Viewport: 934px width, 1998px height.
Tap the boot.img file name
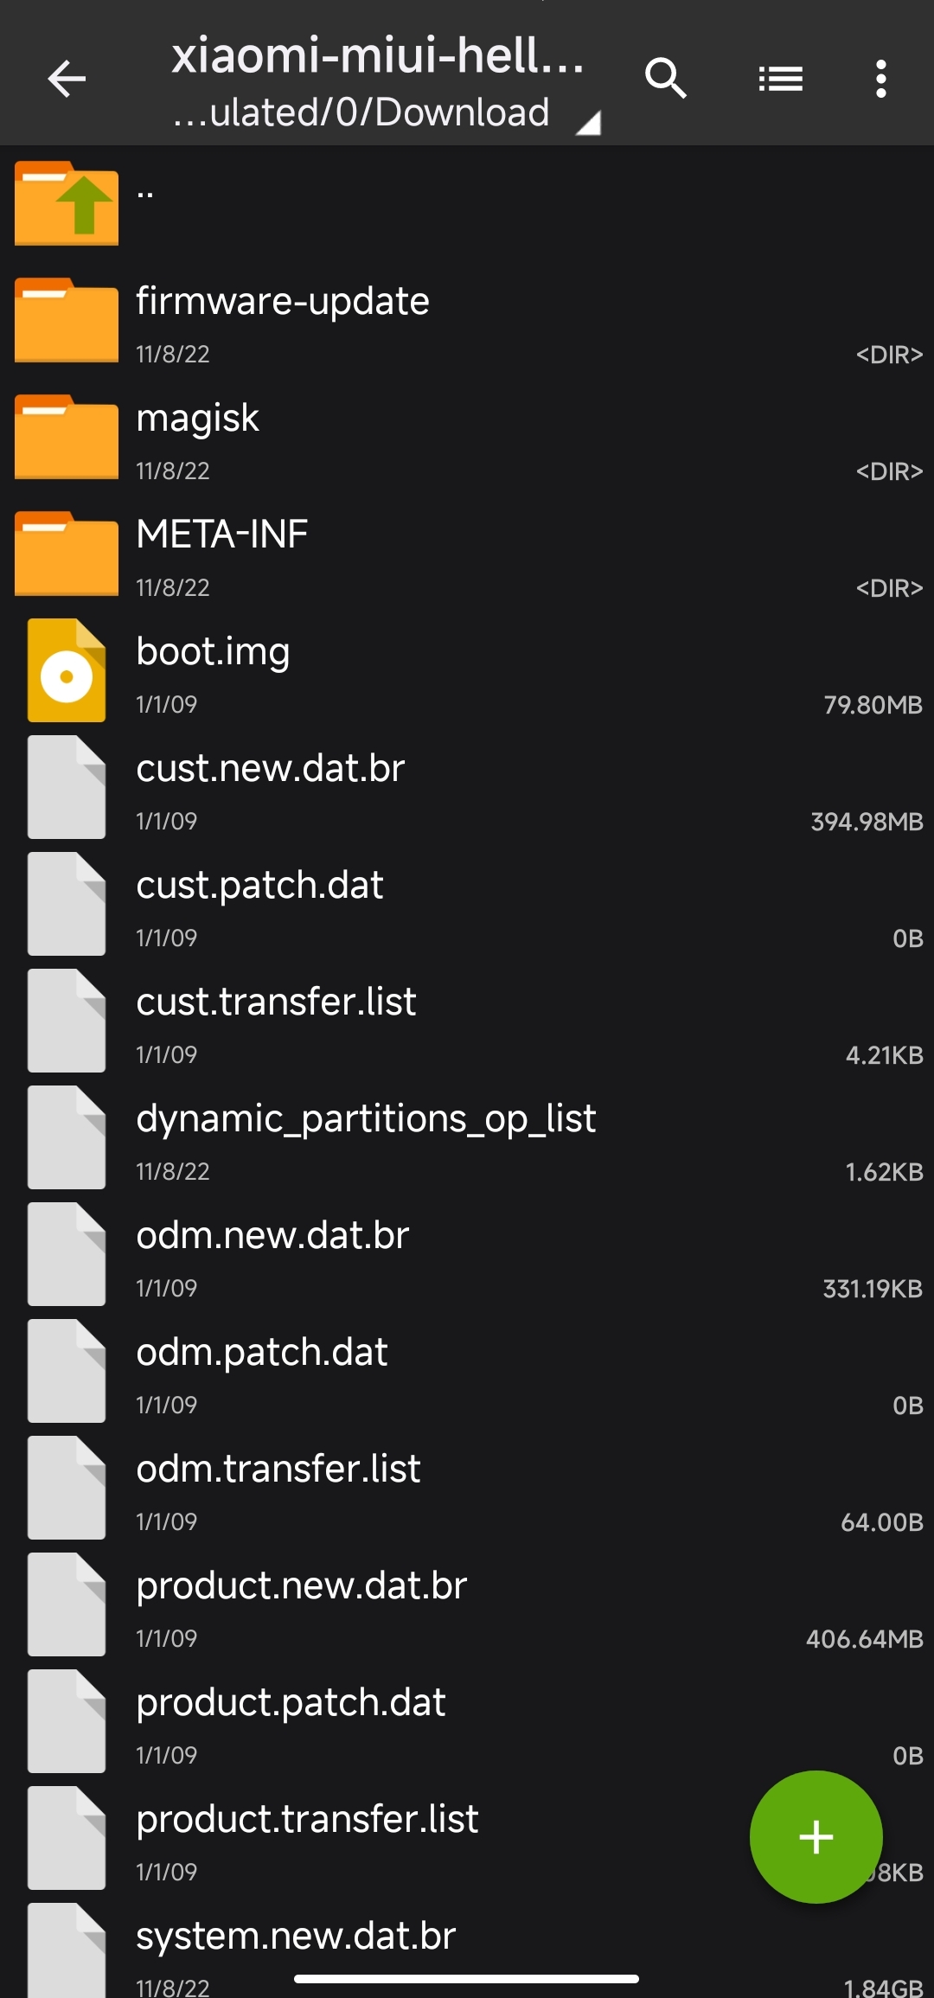coord(213,653)
